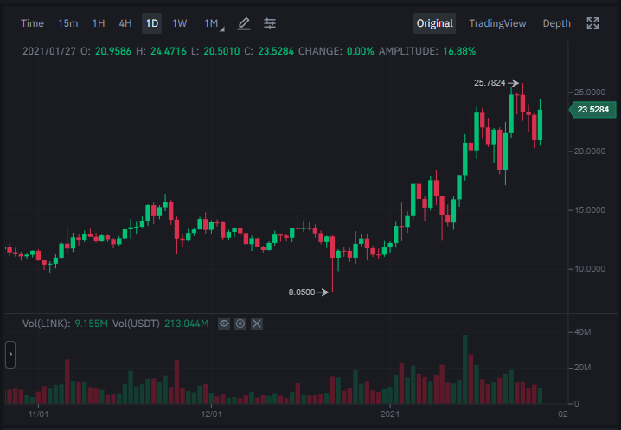Screen dimensions: 621x430
Task: Click the tallest green volume bar
Action: (465, 369)
